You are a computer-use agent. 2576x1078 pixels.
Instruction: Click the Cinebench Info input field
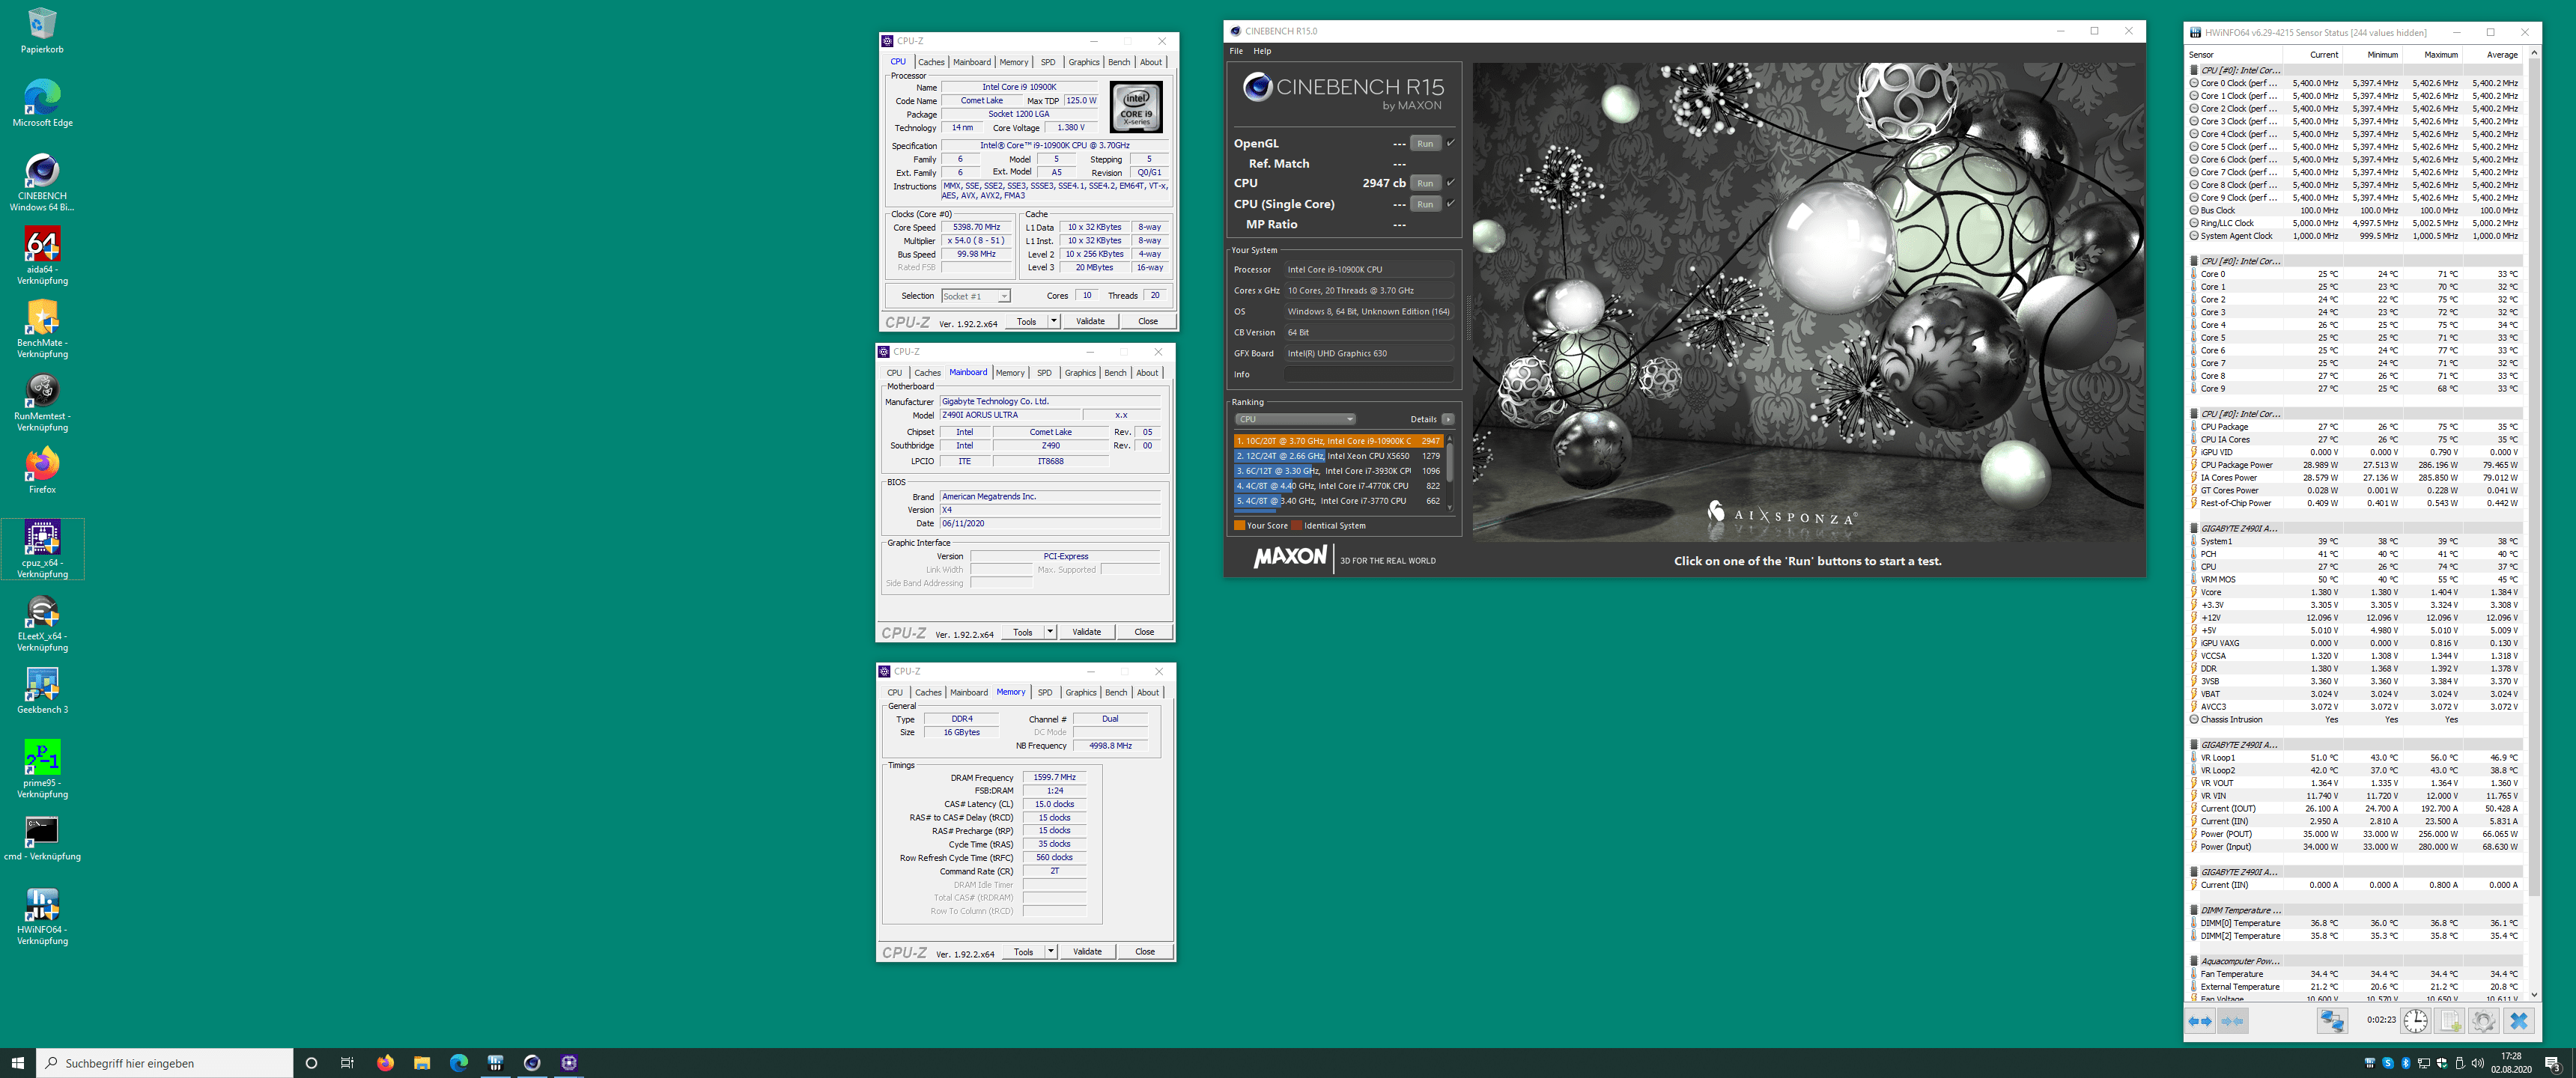1369,374
